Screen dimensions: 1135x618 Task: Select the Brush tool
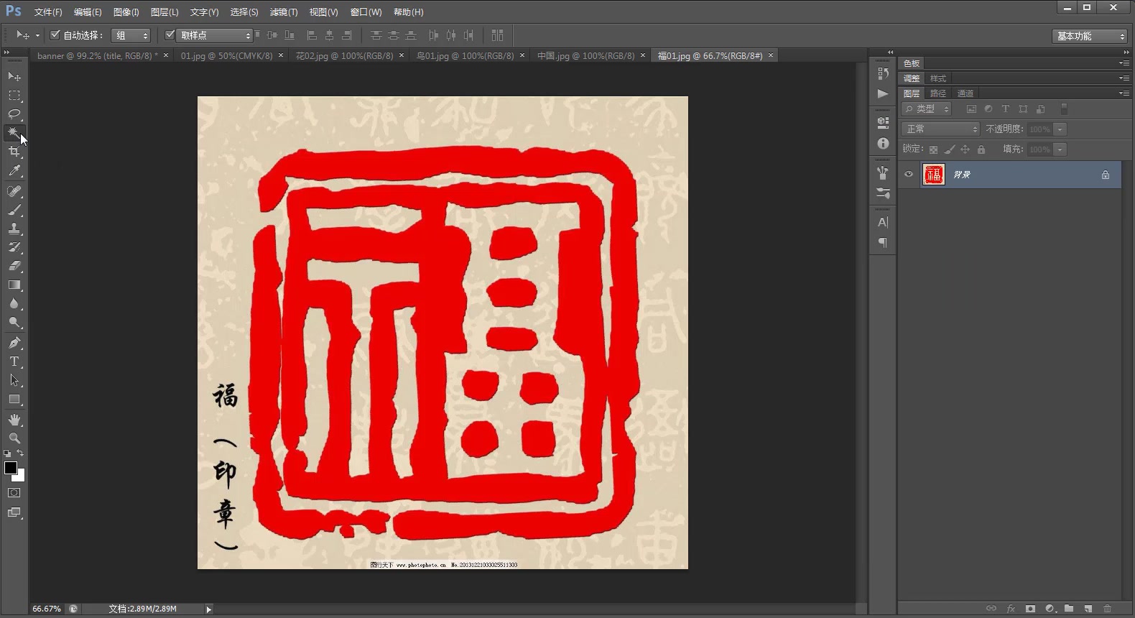point(14,210)
